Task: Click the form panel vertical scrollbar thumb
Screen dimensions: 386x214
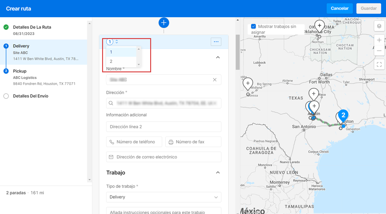Action: click(238, 52)
